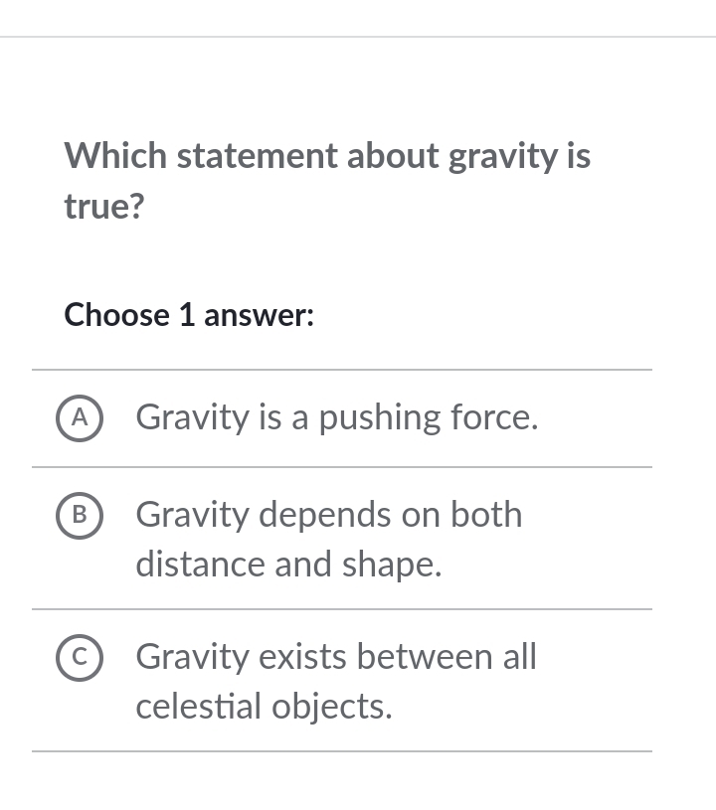Click the words "distance and shape."

(288, 565)
